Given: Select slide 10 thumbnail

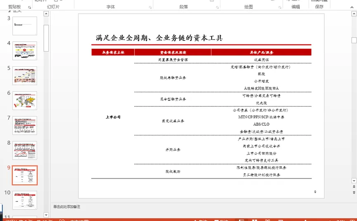Looking at the screenshot, I should click(x=25, y=200).
